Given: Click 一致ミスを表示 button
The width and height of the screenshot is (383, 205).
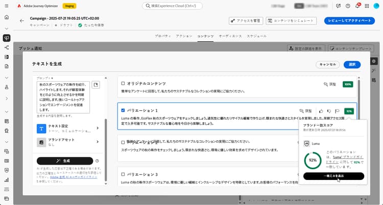Looking at the screenshot, I should 333,176.
